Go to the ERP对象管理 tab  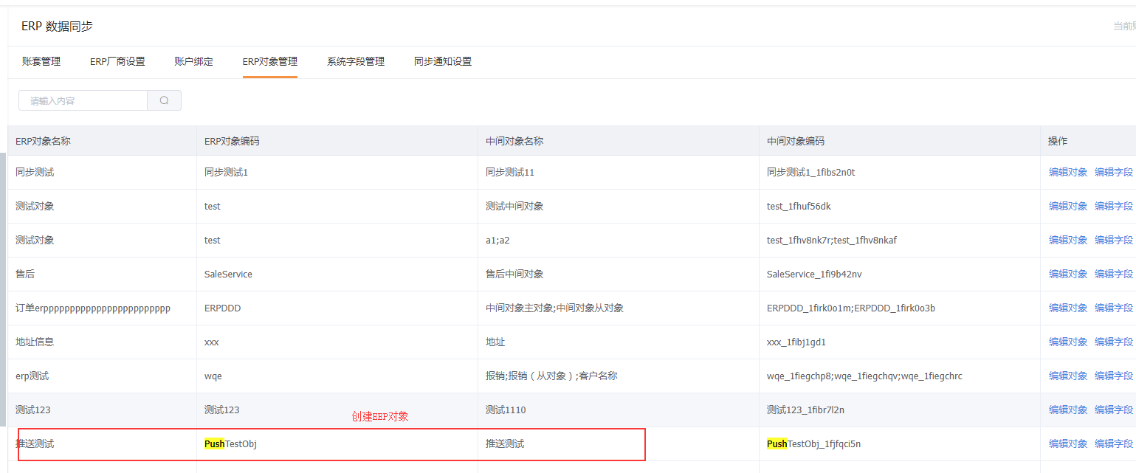tap(270, 62)
